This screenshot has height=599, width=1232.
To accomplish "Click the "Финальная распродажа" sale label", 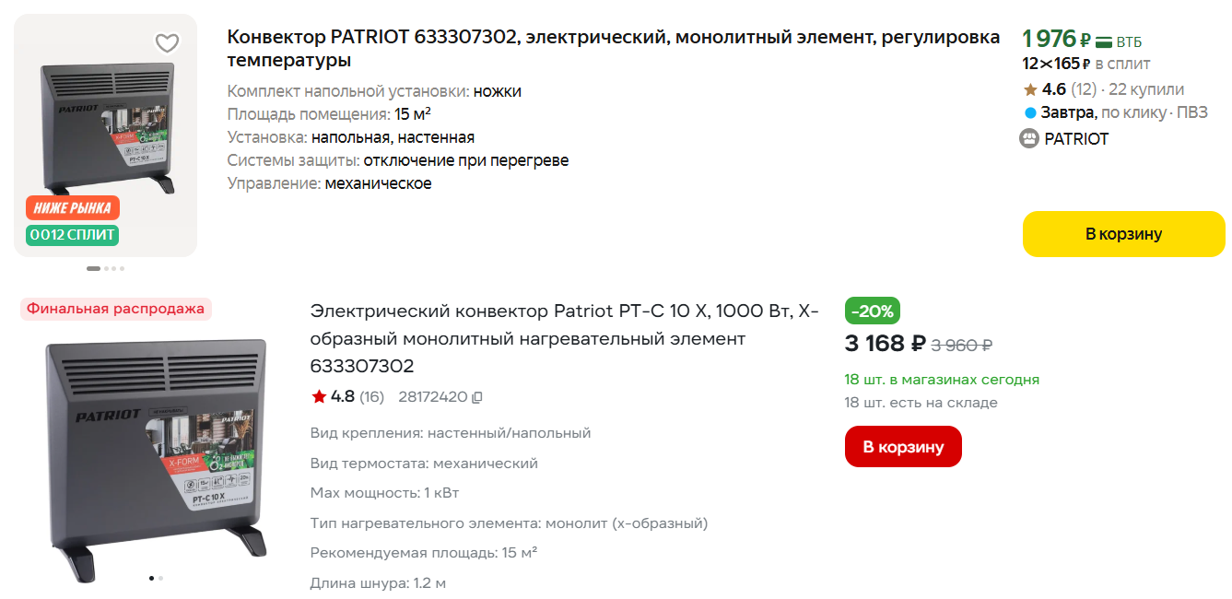I will tap(115, 309).
